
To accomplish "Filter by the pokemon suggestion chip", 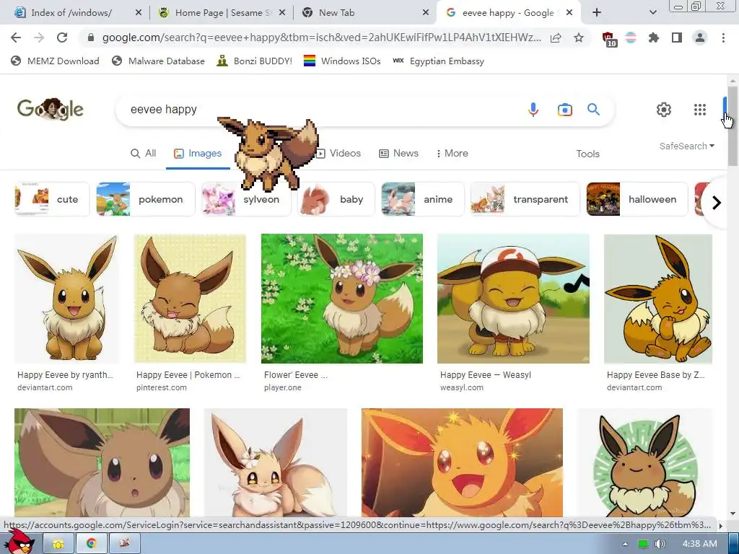I will [146, 199].
